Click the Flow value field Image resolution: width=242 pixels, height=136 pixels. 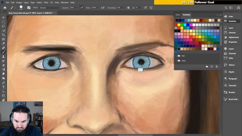coord(94,8)
